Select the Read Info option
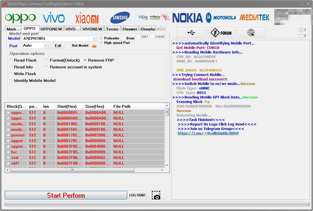 coord(11,67)
